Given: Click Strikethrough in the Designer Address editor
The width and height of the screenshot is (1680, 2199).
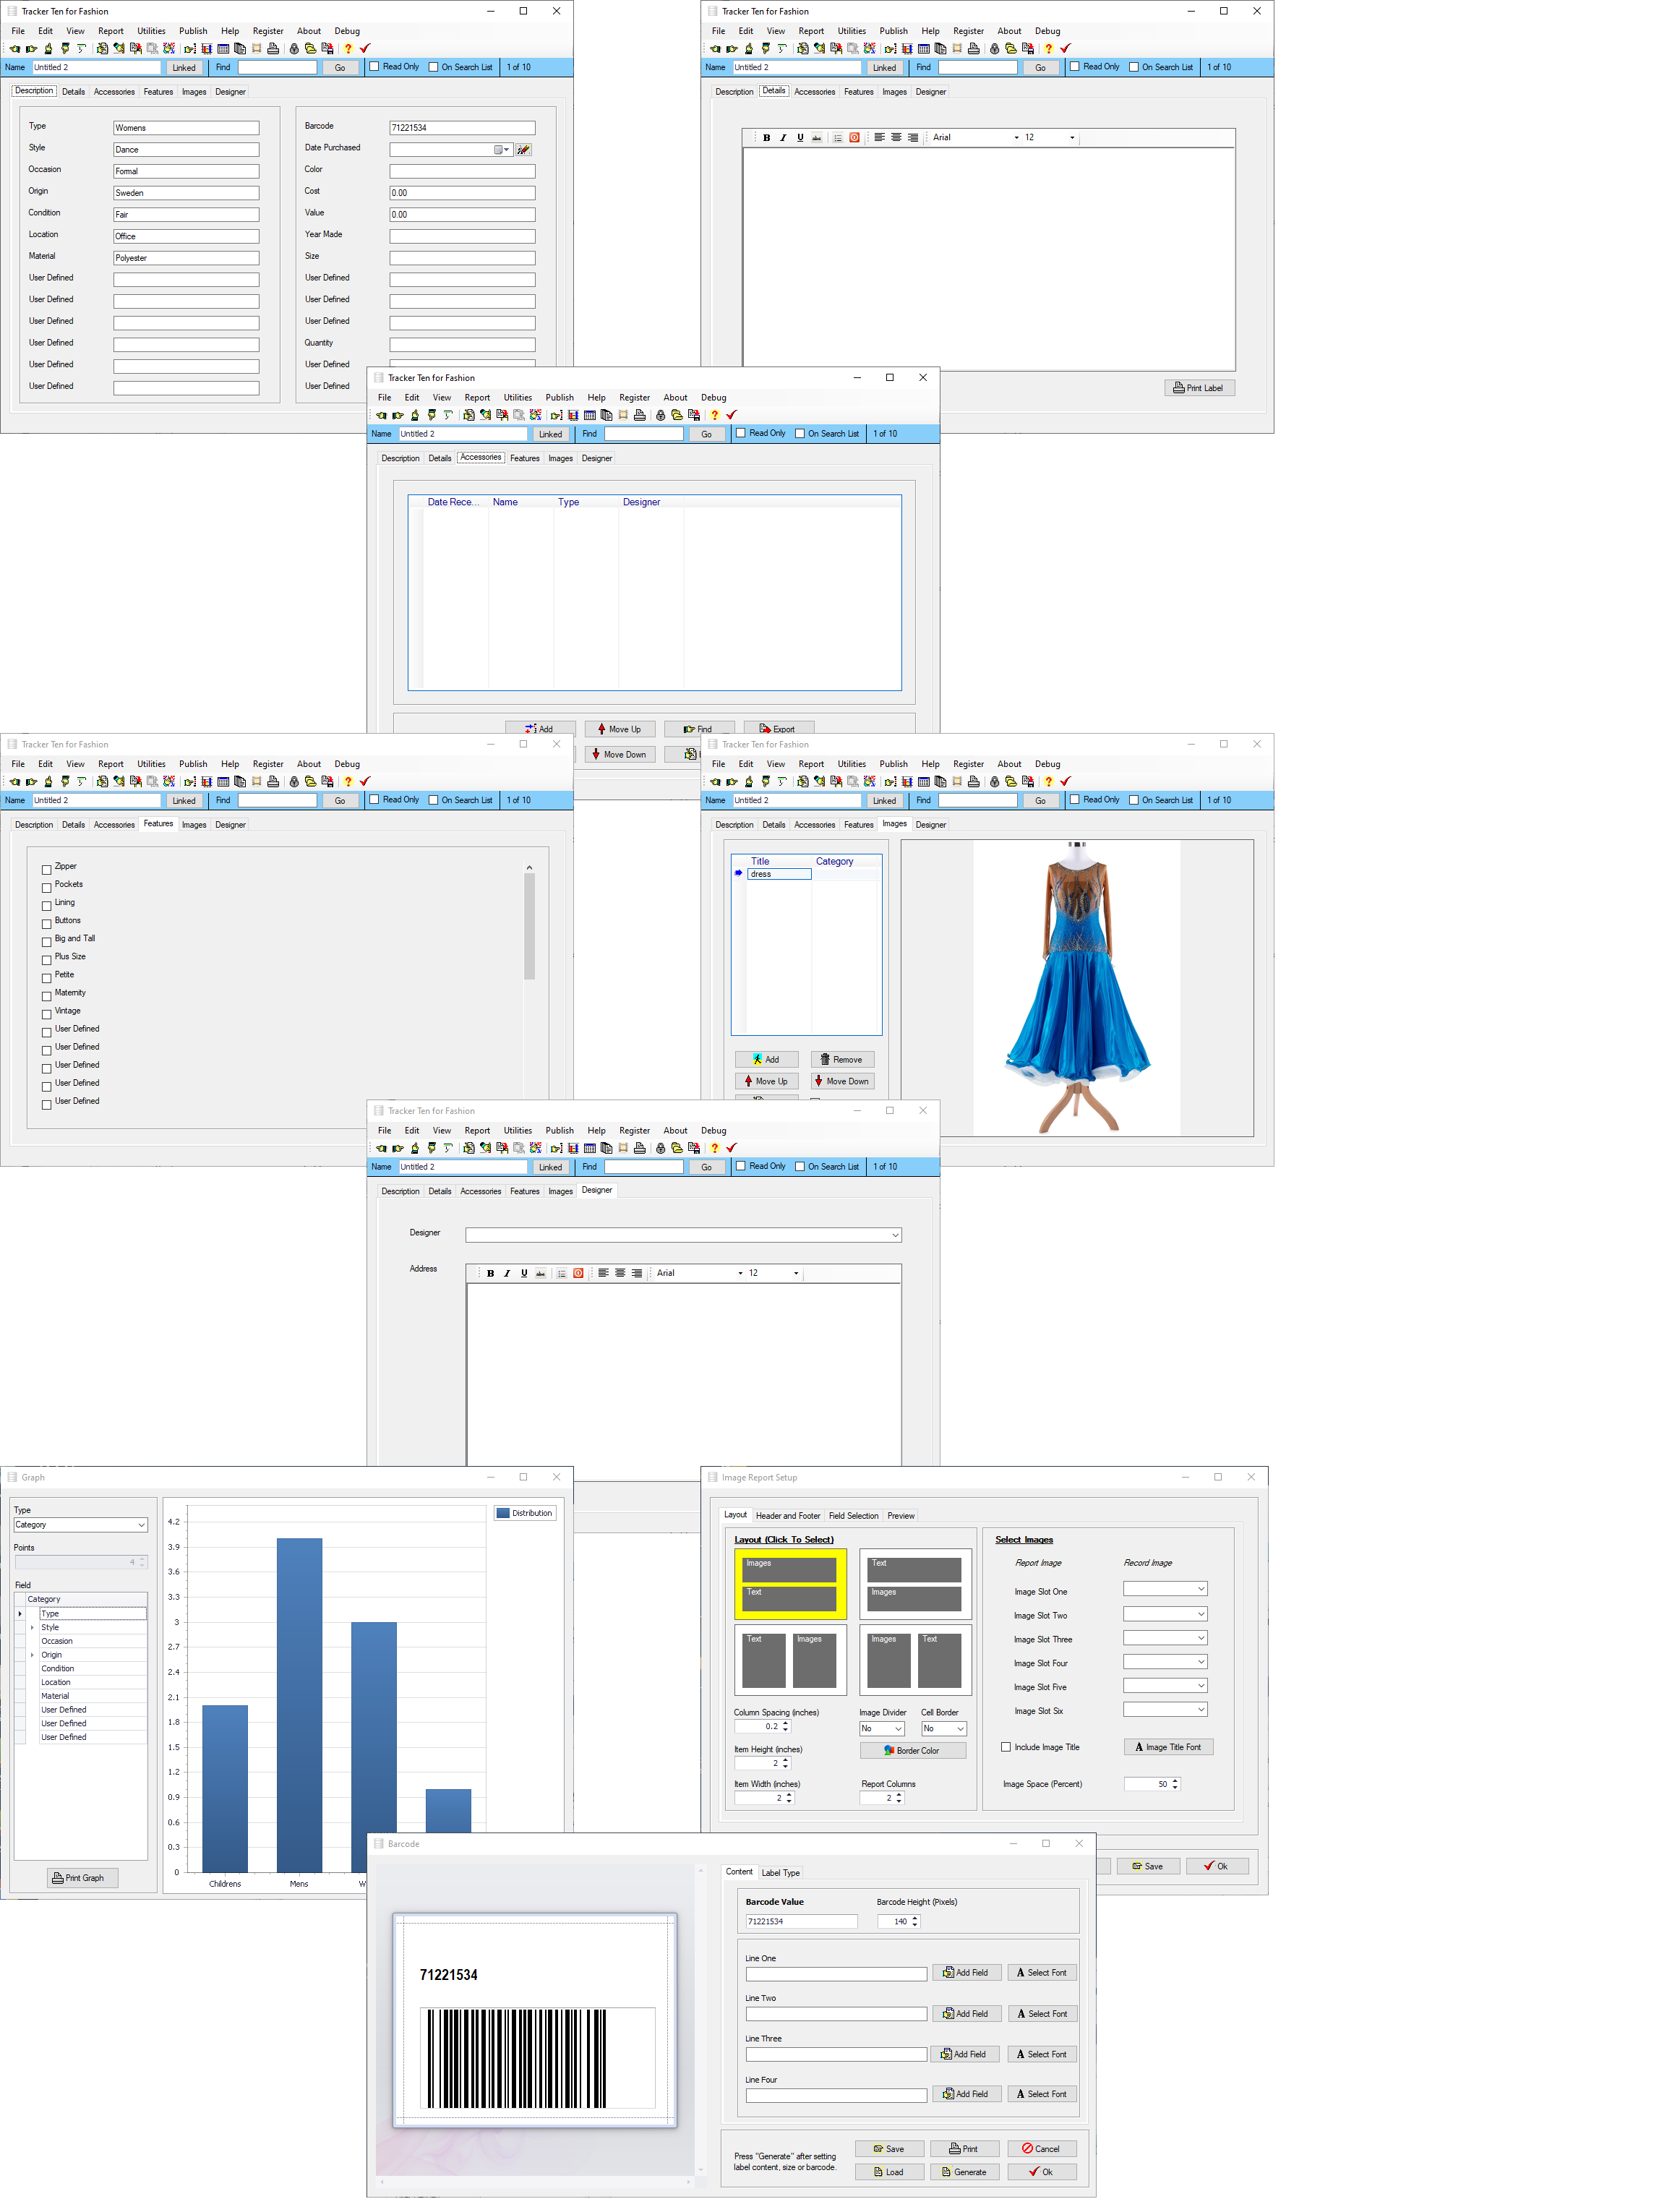Looking at the screenshot, I should point(541,1274).
